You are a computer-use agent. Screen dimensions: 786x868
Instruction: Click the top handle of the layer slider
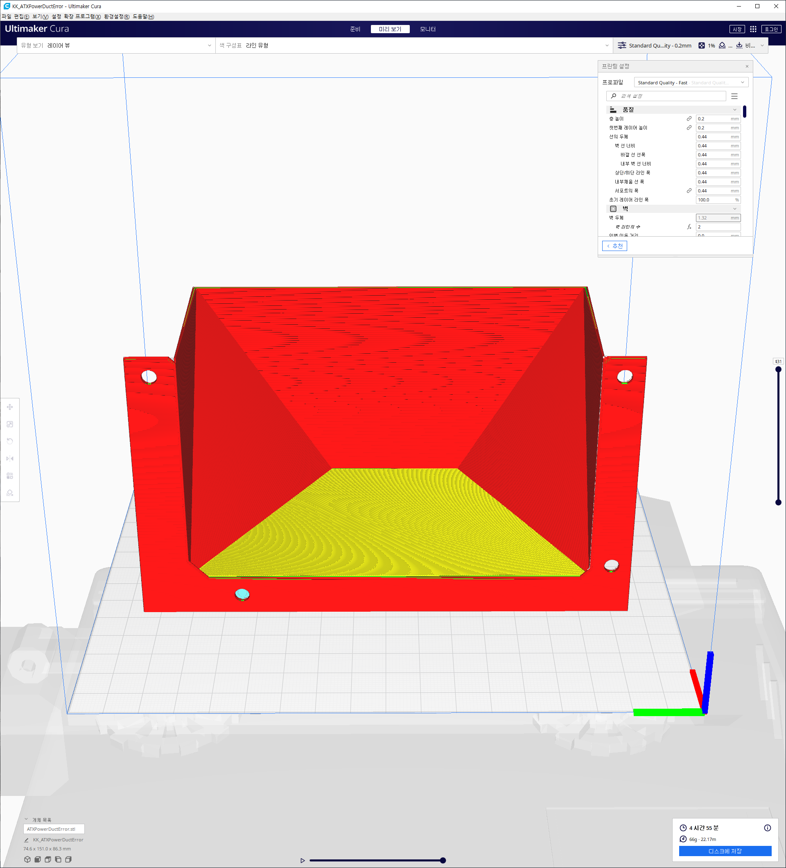point(778,369)
